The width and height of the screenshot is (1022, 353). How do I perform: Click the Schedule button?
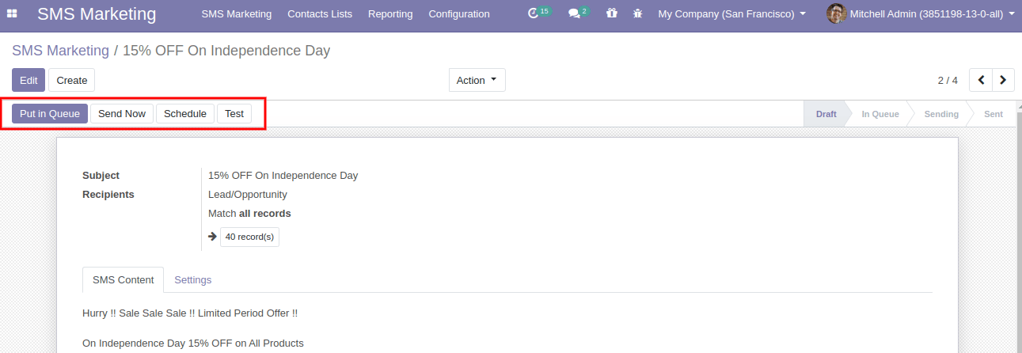[x=185, y=113]
